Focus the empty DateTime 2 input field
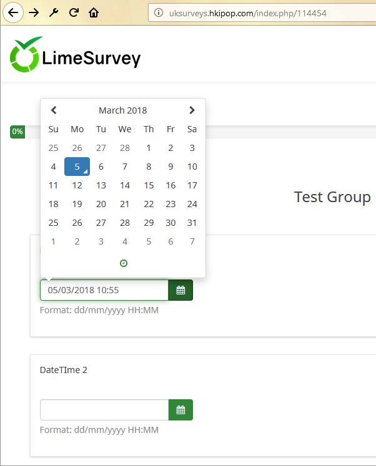376x466 pixels. 104,410
